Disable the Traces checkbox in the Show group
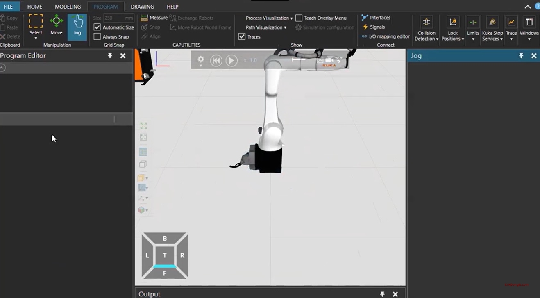 click(242, 36)
